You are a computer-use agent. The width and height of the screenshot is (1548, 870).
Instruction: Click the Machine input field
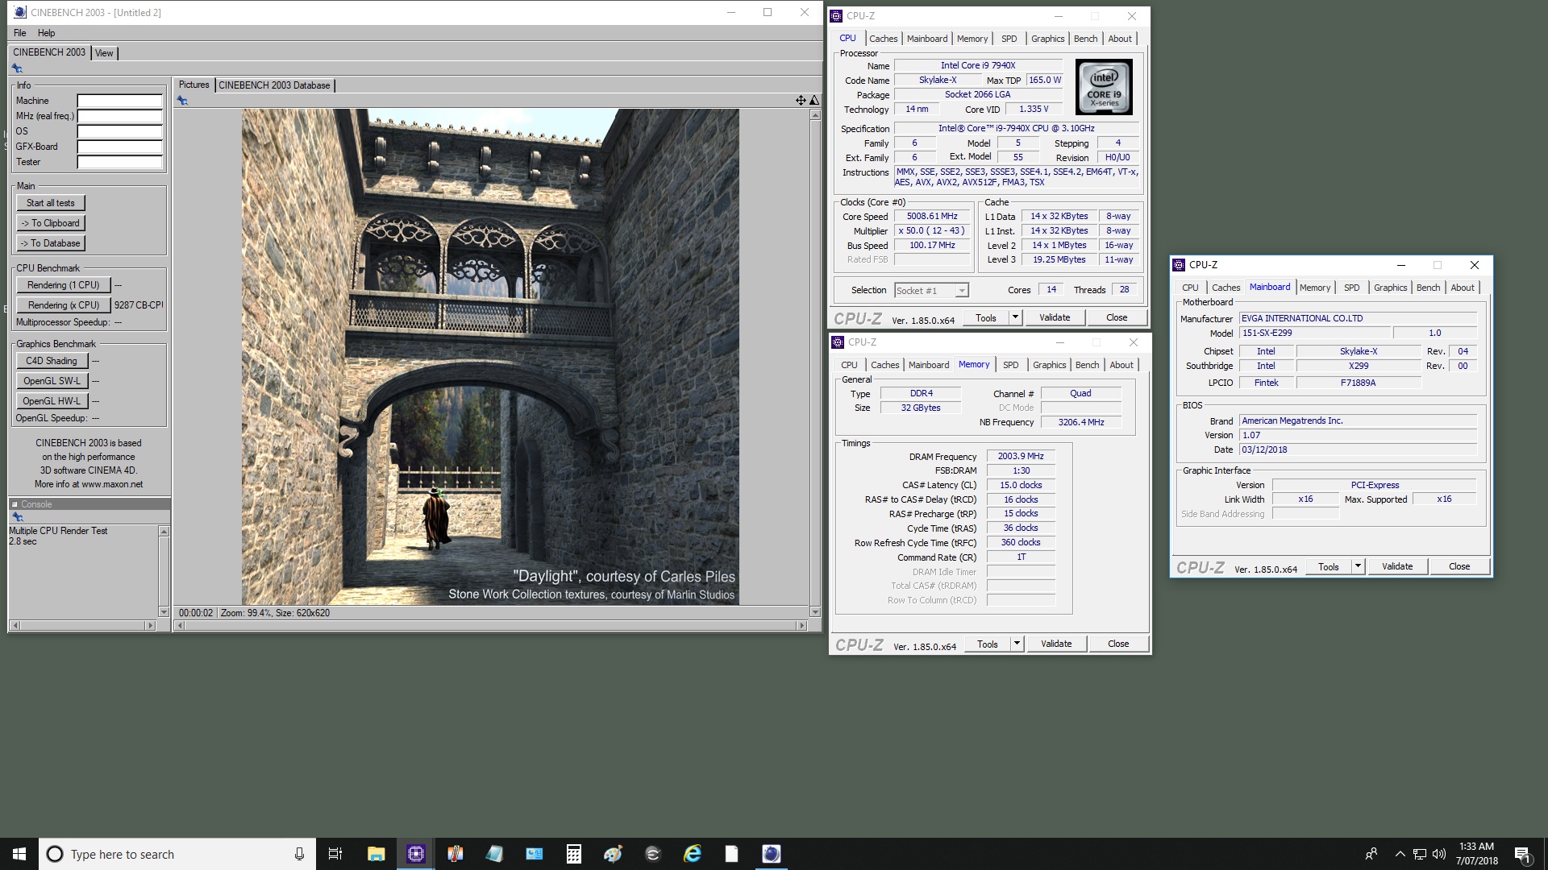(x=119, y=101)
